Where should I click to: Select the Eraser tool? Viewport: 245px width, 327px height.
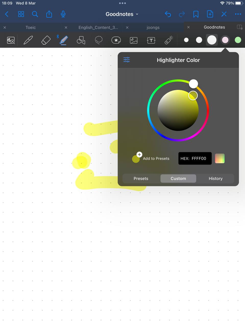coord(46,40)
